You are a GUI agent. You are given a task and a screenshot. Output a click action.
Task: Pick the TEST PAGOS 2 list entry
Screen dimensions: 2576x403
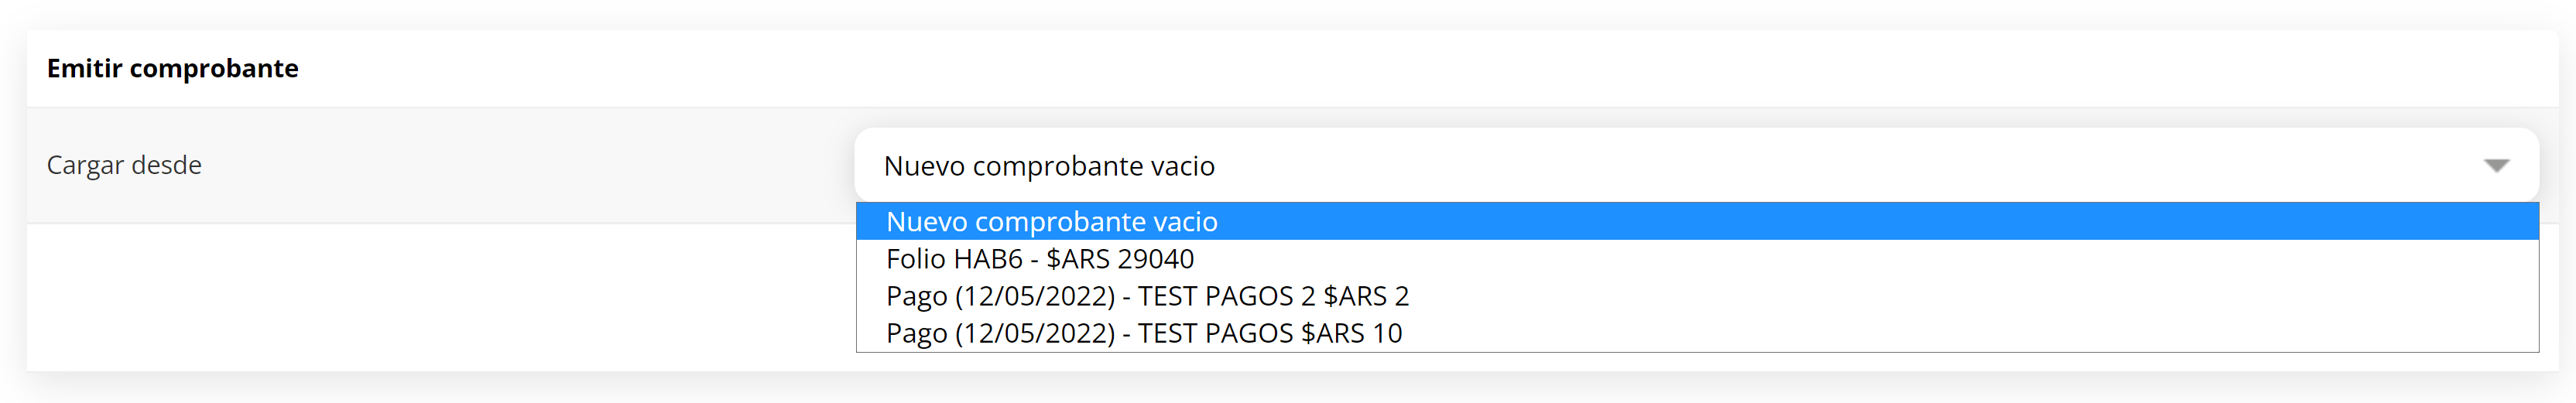point(1146,296)
